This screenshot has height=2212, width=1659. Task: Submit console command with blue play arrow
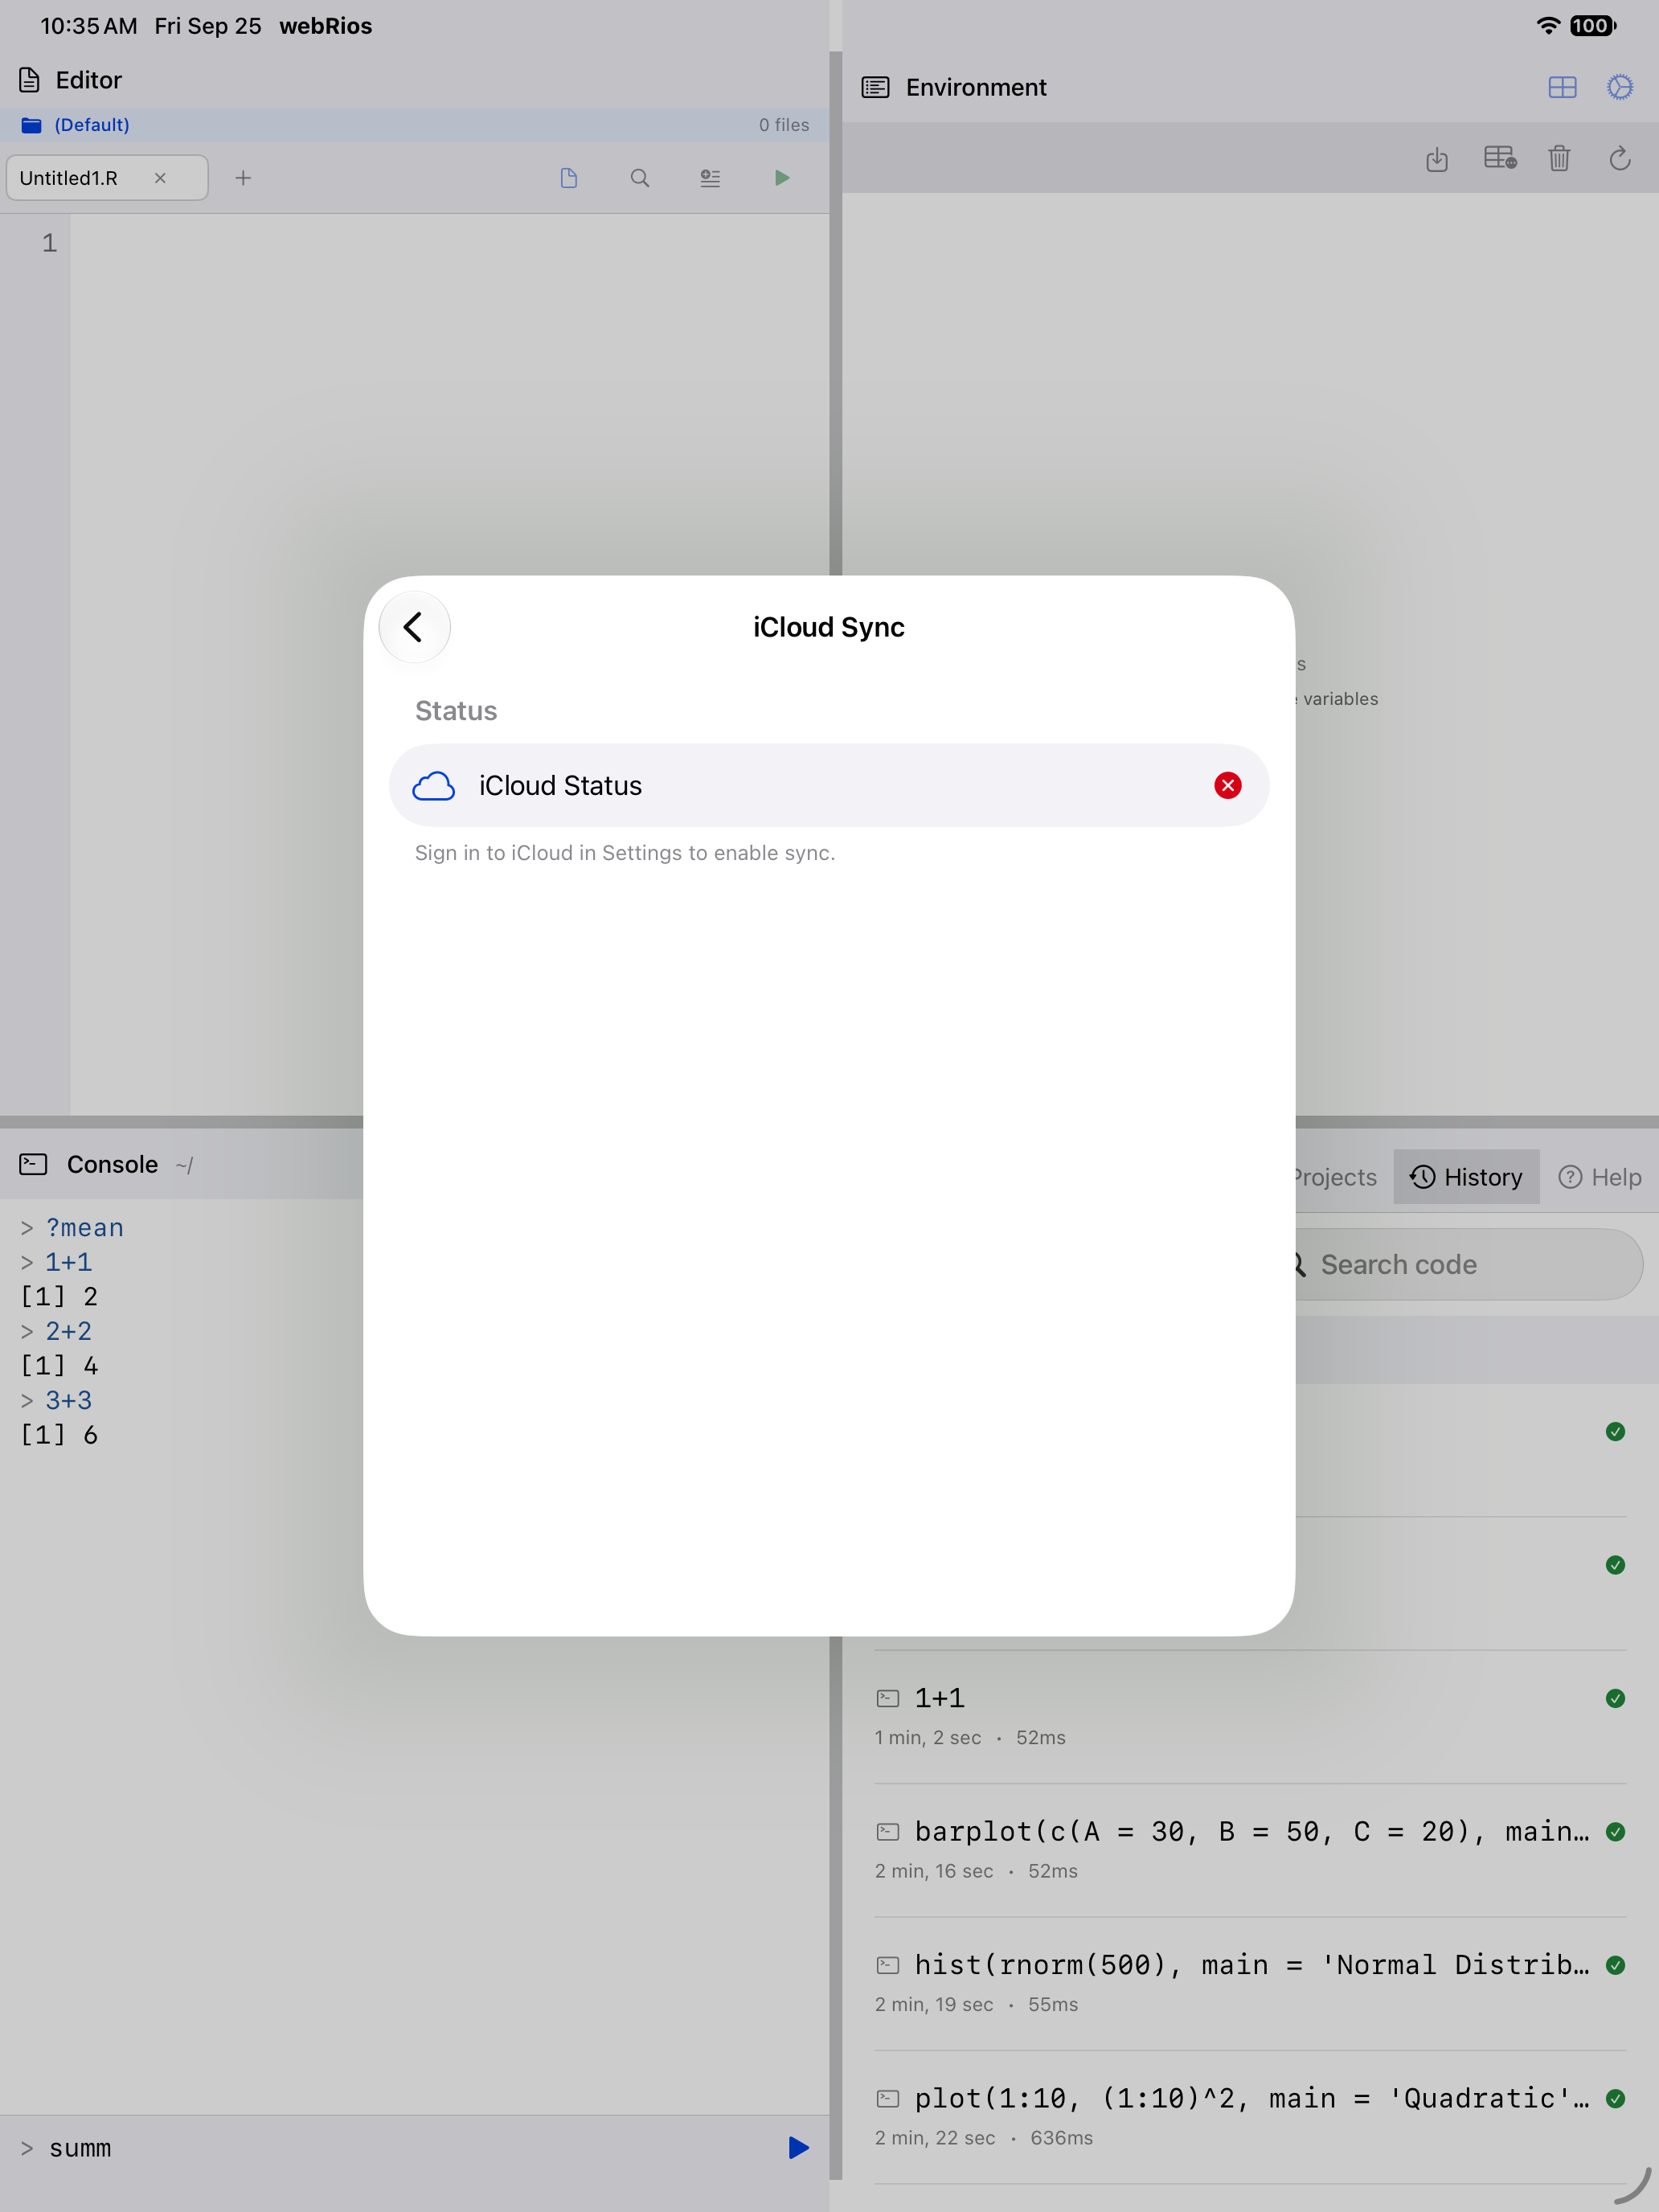pyautogui.click(x=798, y=2147)
